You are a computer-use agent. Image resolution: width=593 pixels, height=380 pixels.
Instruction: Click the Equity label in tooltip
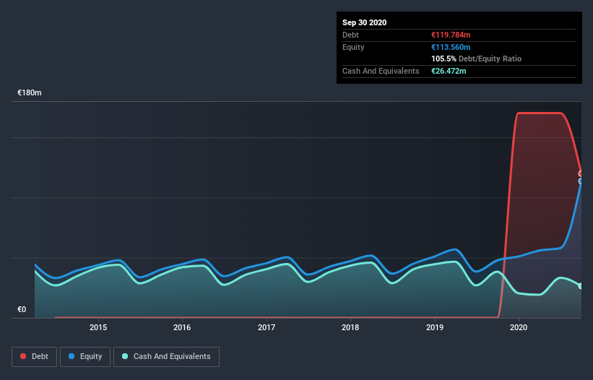[x=353, y=47]
